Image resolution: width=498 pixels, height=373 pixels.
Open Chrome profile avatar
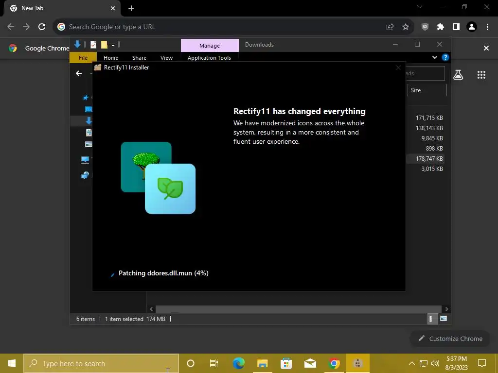pyautogui.click(x=472, y=27)
